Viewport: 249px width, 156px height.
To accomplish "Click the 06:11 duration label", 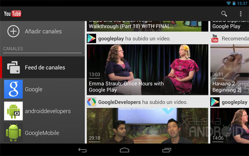I will (218, 75).
